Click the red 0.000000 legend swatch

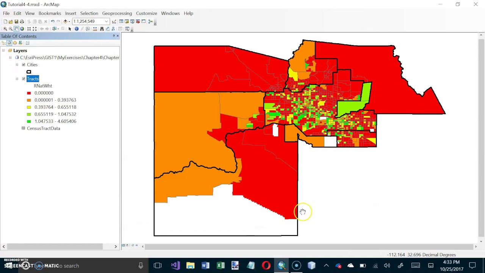[x=29, y=93]
